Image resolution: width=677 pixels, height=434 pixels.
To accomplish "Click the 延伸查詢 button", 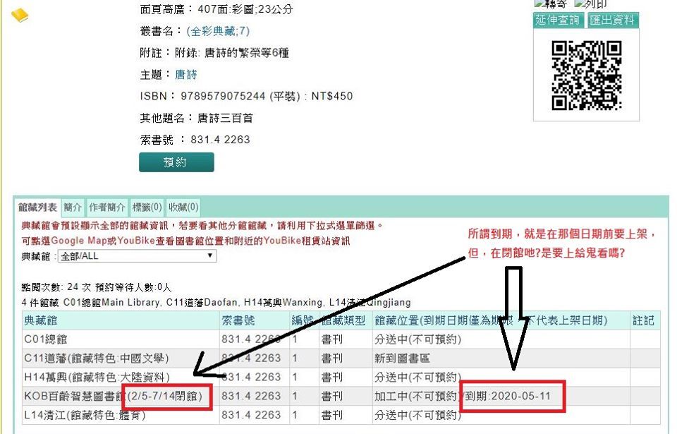I will coord(557,20).
